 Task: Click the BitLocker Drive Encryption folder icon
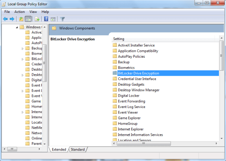[115, 73]
